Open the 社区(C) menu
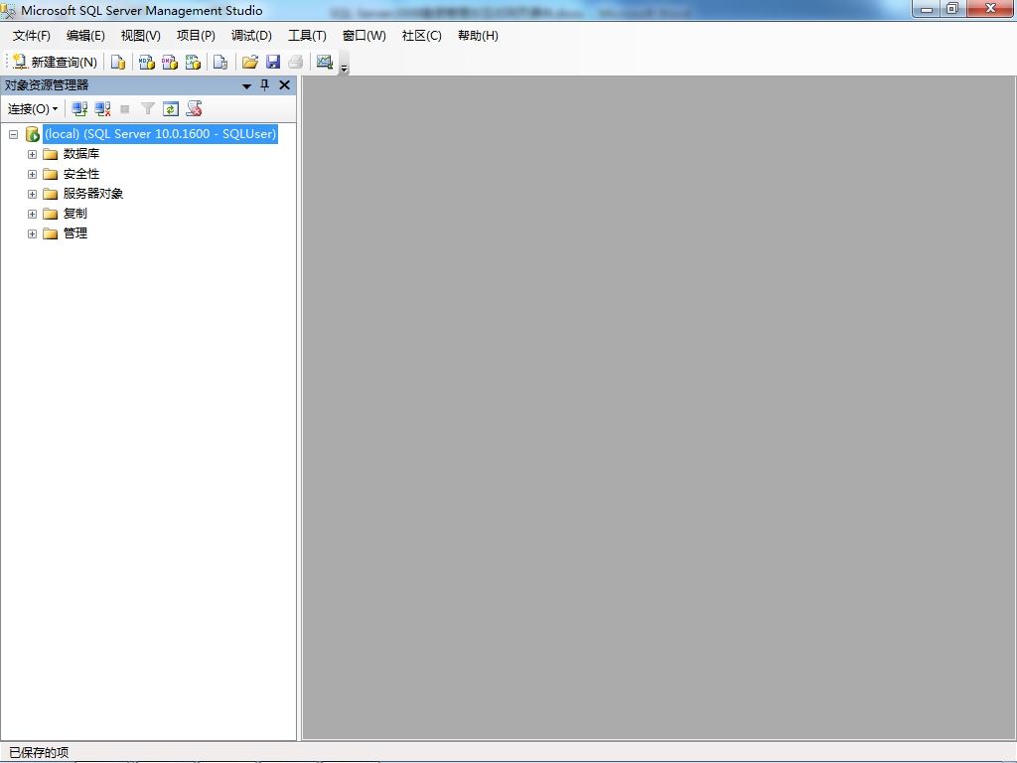The width and height of the screenshot is (1017, 763). pos(421,36)
